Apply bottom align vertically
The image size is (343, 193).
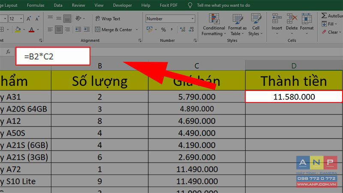tap(67, 18)
